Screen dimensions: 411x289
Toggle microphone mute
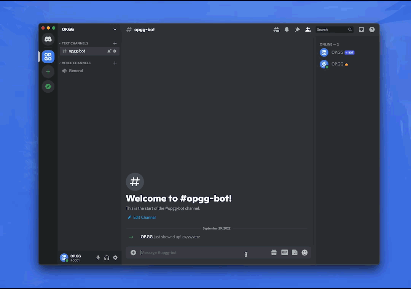98,258
